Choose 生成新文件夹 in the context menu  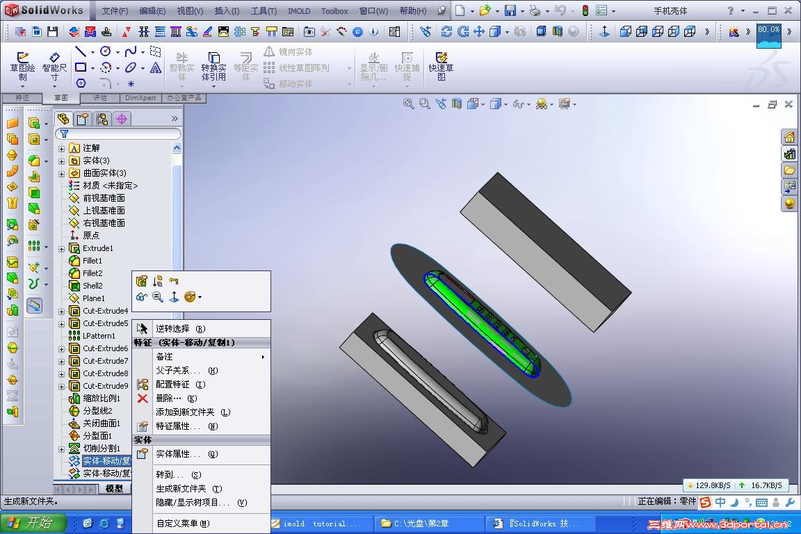[x=201, y=489]
